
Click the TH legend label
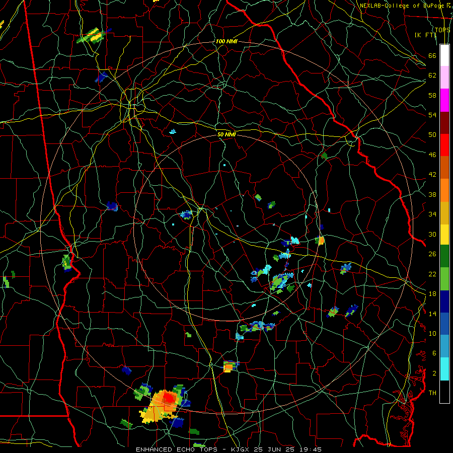click(432, 393)
